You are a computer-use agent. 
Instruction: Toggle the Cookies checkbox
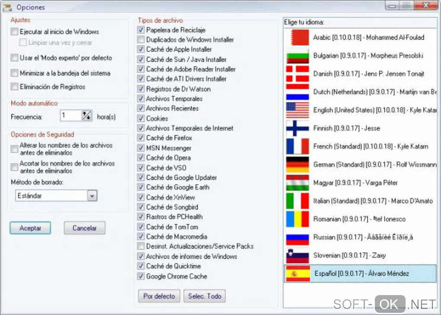click(x=141, y=118)
